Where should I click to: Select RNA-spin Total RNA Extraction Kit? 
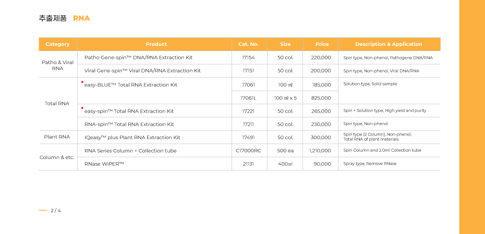coord(129,124)
